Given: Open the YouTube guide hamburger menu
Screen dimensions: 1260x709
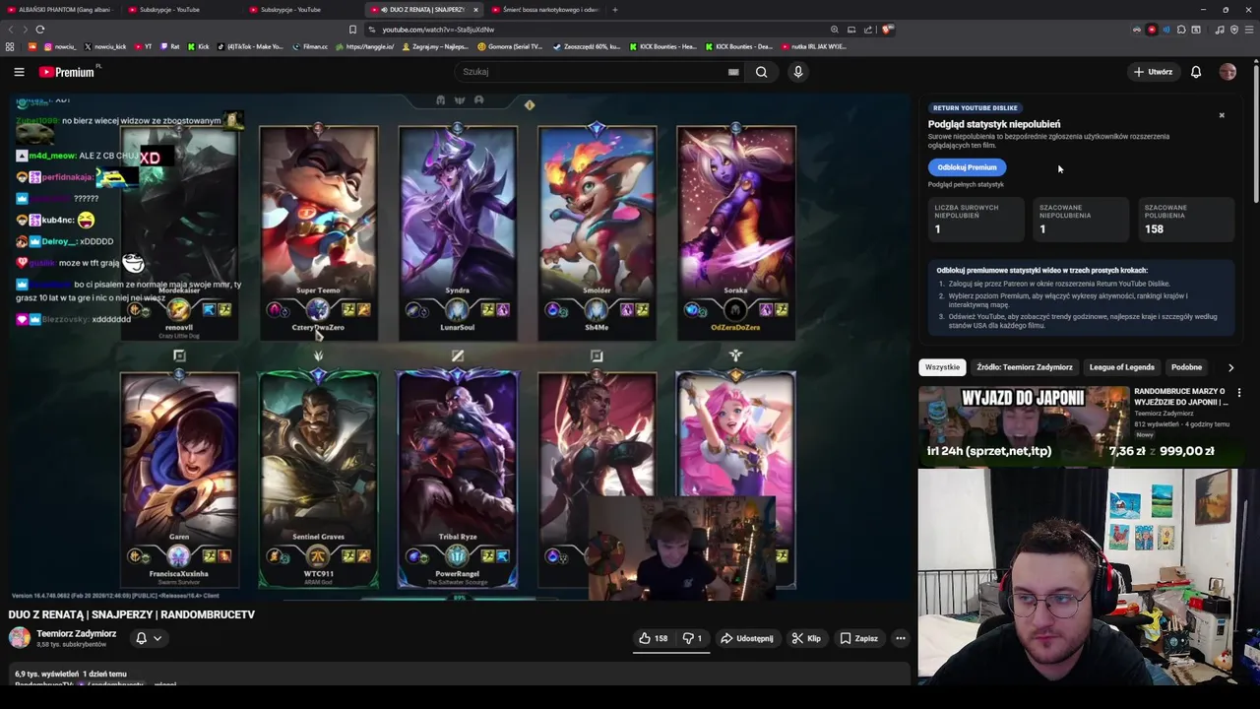Looking at the screenshot, I should coord(19,72).
